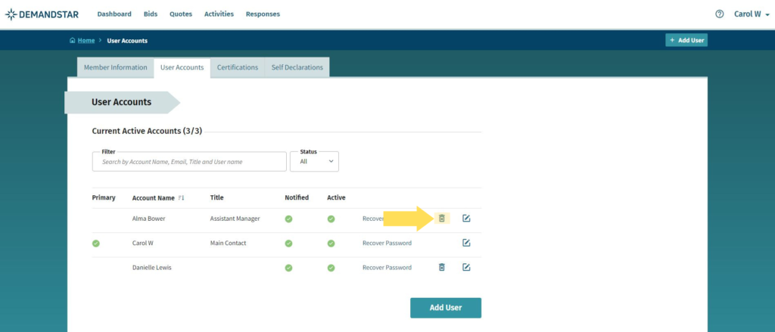
Task: Expand the Carol W user menu
Action: coord(752,14)
